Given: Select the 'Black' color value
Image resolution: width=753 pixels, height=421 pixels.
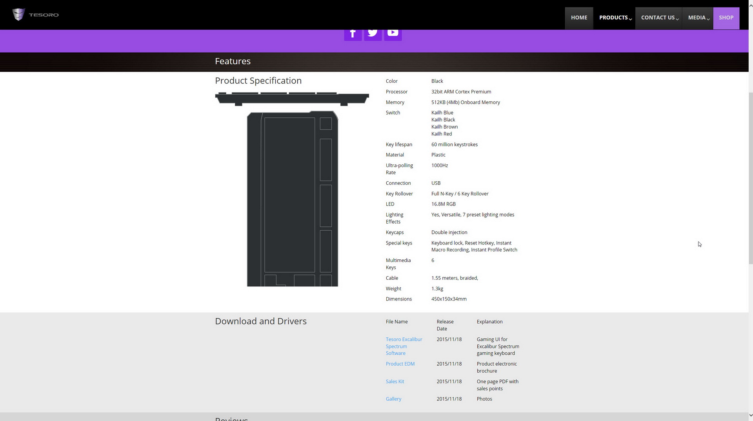Looking at the screenshot, I should (437, 81).
